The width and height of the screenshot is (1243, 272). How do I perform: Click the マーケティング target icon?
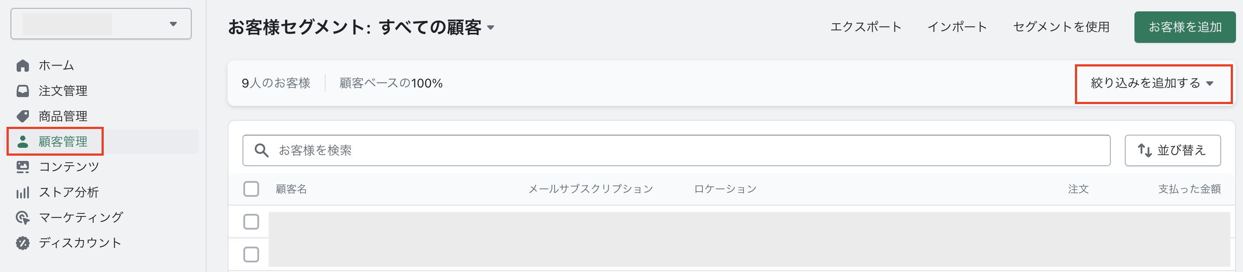[x=23, y=217]
